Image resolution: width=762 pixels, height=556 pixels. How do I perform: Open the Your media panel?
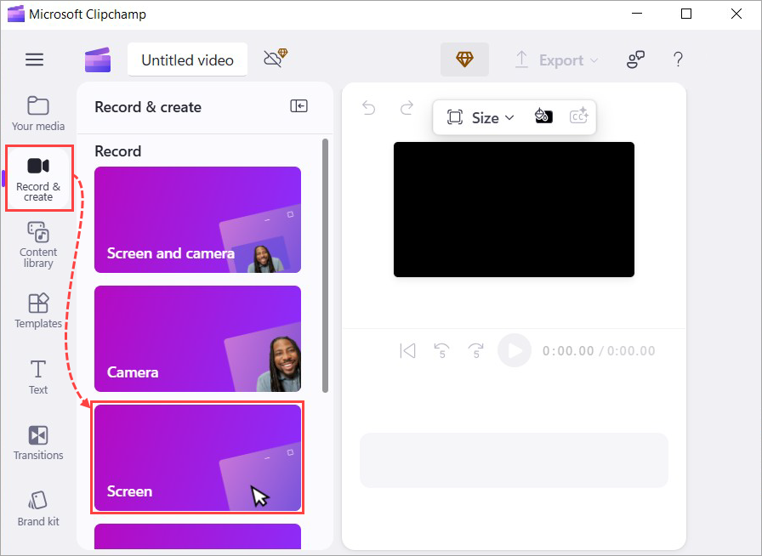point(37,113)
